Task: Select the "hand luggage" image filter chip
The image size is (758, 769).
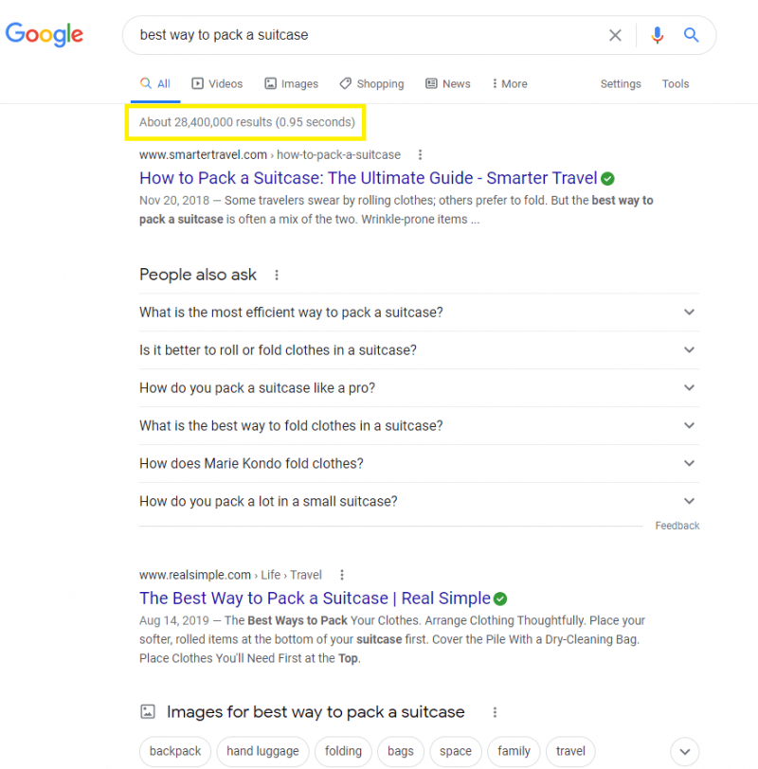Action: tap(261, 751)
